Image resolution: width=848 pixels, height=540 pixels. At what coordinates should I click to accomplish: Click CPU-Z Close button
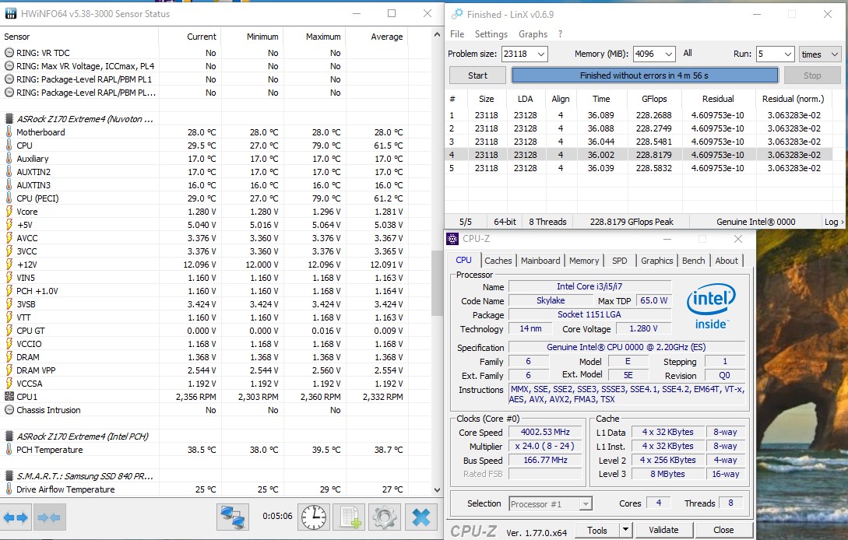[723, 530]
